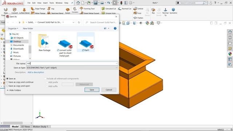This screenshot has width=233, height=131.
Task: Click New folder in Save As dialog
Action: [28, 28]
